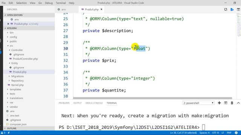The width and height of the screenshot is (241, 135).
Task: Open the Go menu
Action: [x=40, y=3]
